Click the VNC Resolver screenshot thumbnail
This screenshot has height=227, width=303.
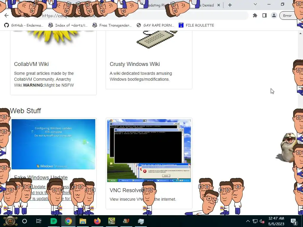[x=149, y=150]
